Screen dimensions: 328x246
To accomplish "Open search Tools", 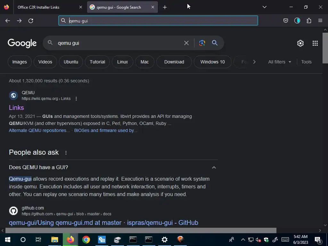I will click(x=306, y=62).
